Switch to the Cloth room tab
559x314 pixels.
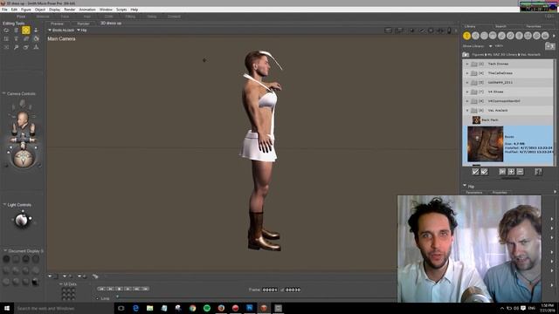(108, 17)
